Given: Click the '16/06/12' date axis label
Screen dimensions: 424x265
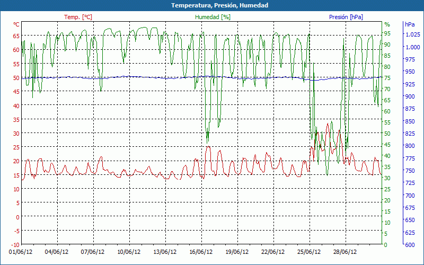Looking at the screenshot, I should pyautogui.click(x=201, y=252).
